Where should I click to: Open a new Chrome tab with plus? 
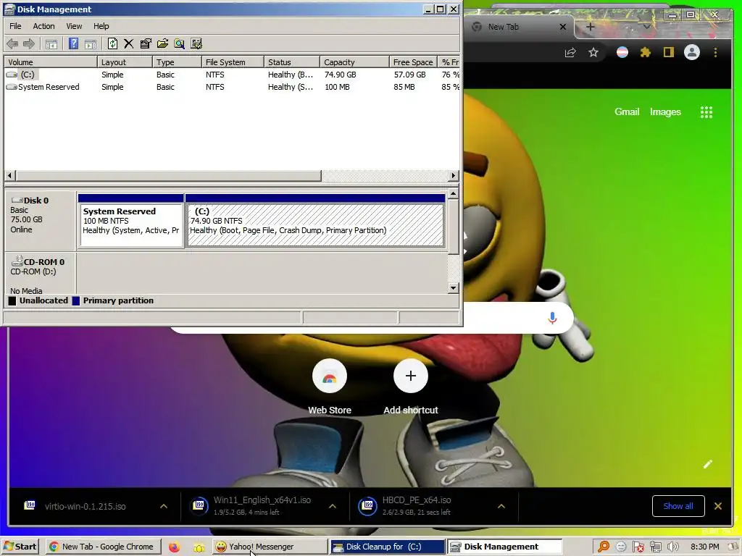[590, 27]
